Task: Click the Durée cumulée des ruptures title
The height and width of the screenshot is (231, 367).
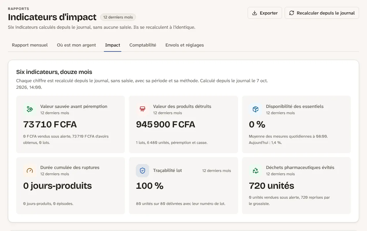Action: [70, 167]
